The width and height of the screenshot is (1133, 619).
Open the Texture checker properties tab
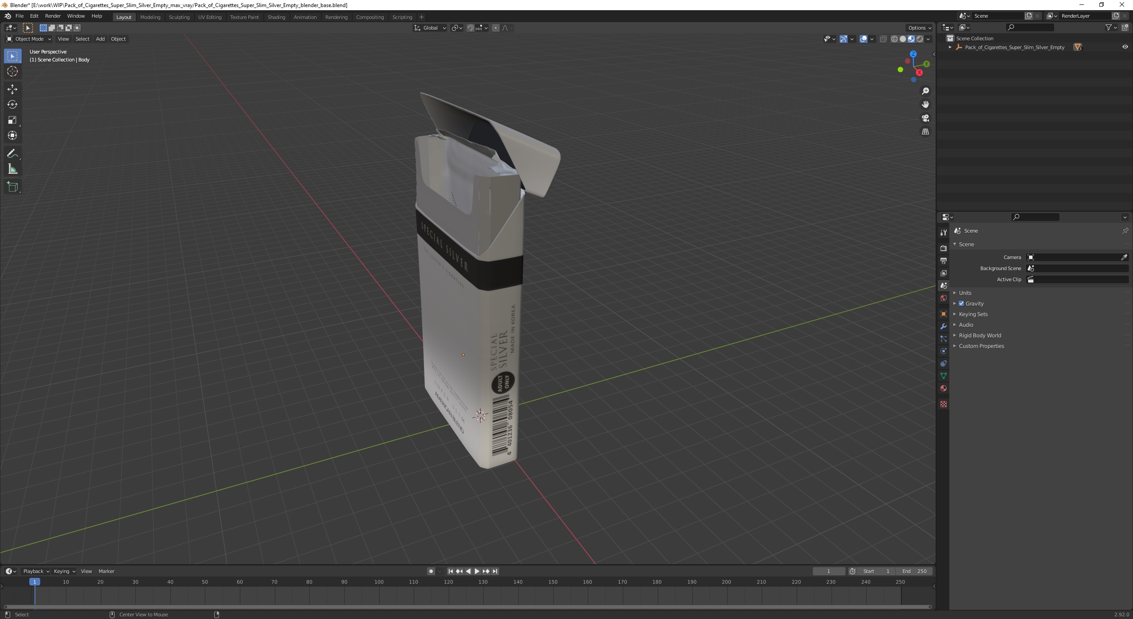coord(944,404)
